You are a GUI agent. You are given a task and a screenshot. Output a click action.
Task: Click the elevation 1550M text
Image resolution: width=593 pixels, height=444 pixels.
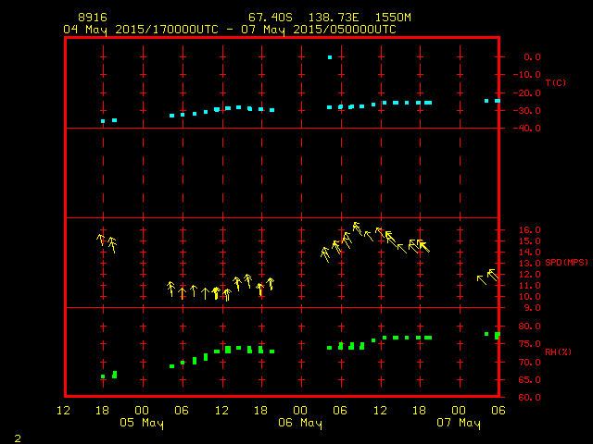coord(392,18)
